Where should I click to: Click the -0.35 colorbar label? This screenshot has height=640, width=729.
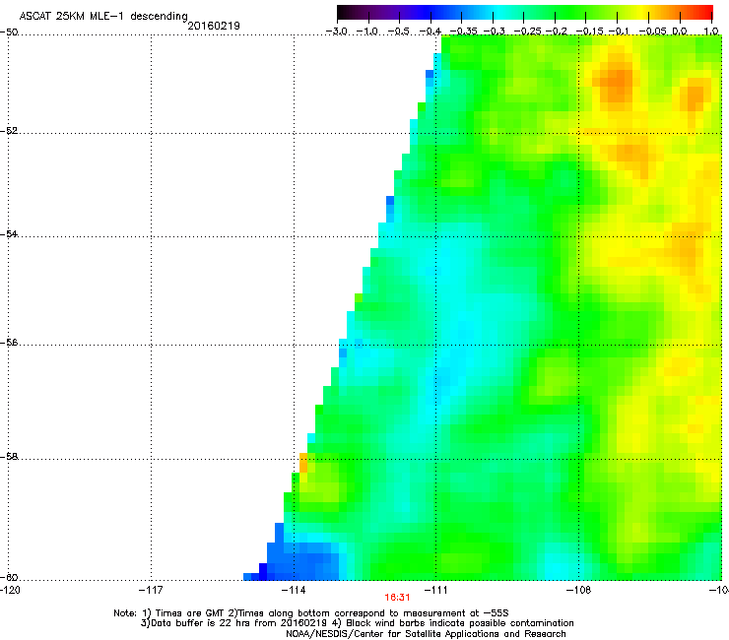click(x=463, y=32)
